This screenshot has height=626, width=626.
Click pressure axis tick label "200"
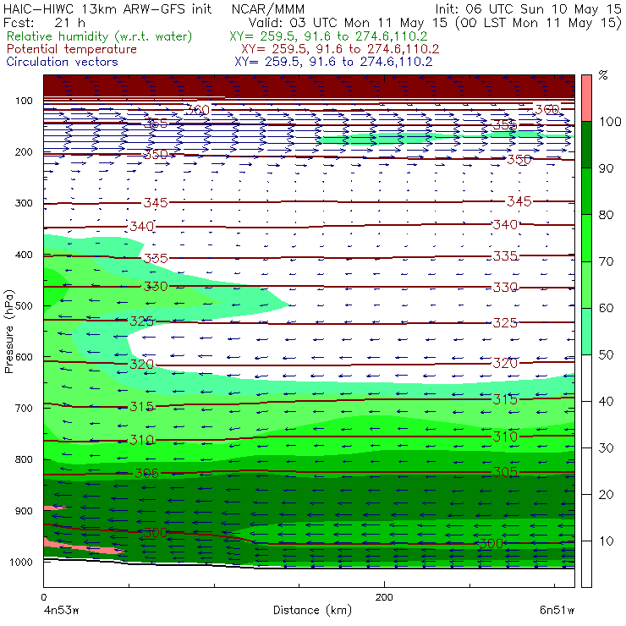[24, 152]
